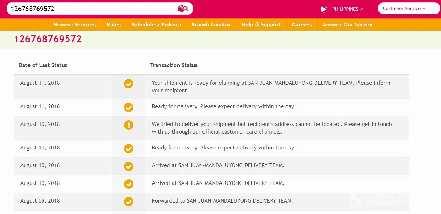Image resolution: width=441 pixels, height=214 pixels.
Task: Select Help & Support in navigation
Action: point(261,25)
